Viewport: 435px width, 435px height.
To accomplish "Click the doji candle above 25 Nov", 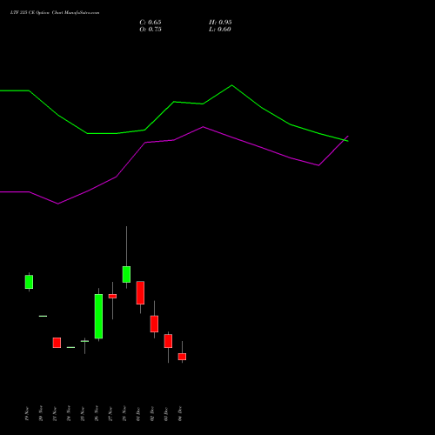I will 84,341.
